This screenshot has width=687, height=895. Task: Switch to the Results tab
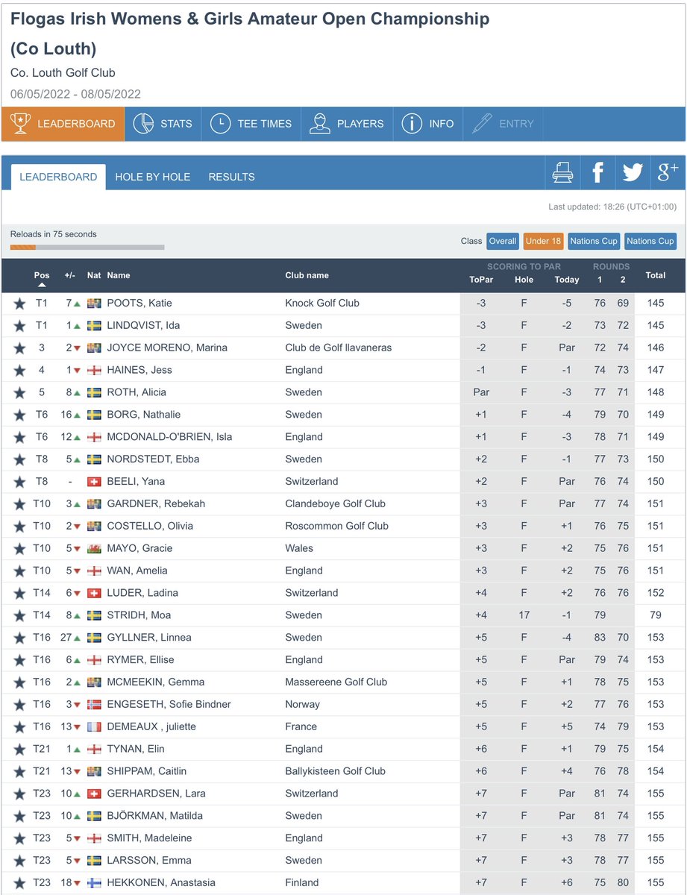(x=231, y=178)
